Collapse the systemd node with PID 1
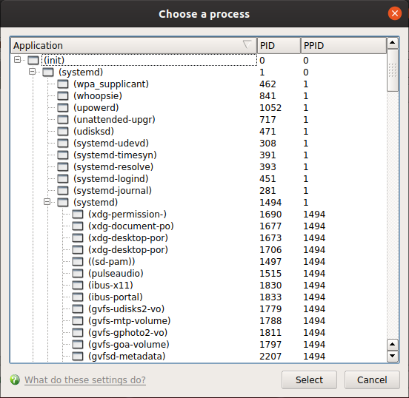 (32, 71)
